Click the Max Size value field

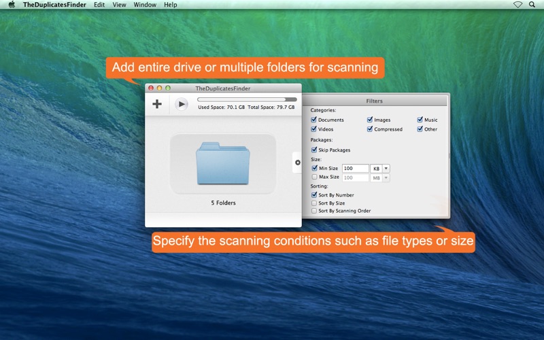tap(355, 177)
